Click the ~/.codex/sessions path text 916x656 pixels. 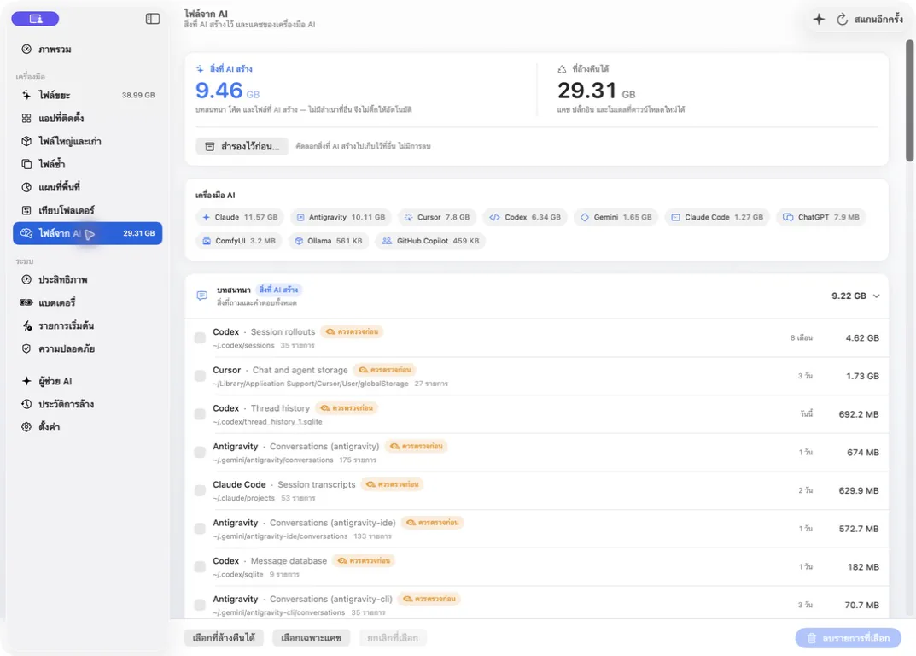click(x=243, y=346)
